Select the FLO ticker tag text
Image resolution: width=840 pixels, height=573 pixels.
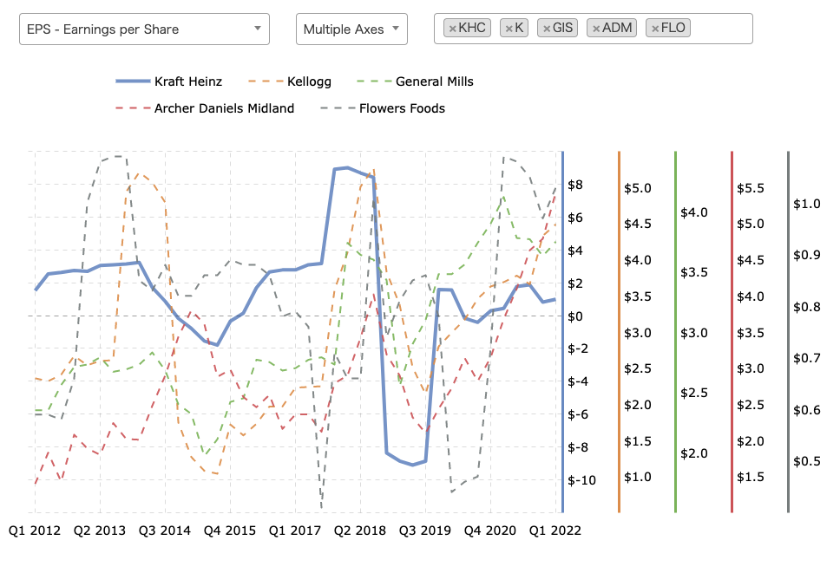673,28
